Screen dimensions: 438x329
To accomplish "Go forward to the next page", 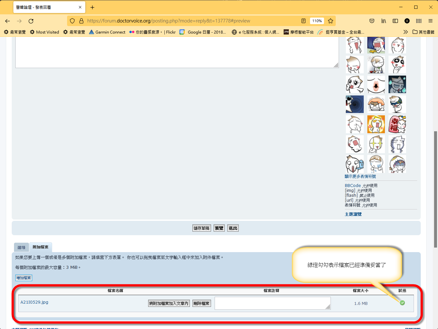I will click(x=19, y=21).
